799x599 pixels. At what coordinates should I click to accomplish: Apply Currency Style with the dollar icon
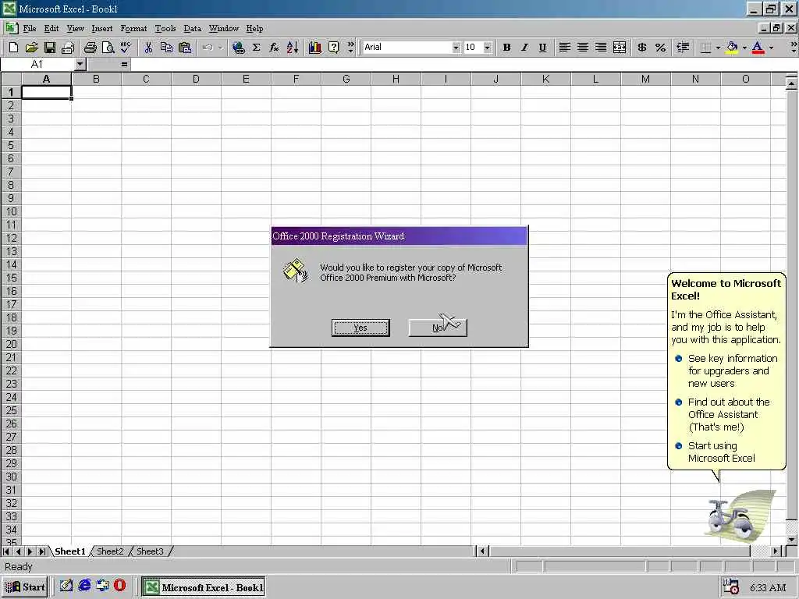(x=642, y=48)
